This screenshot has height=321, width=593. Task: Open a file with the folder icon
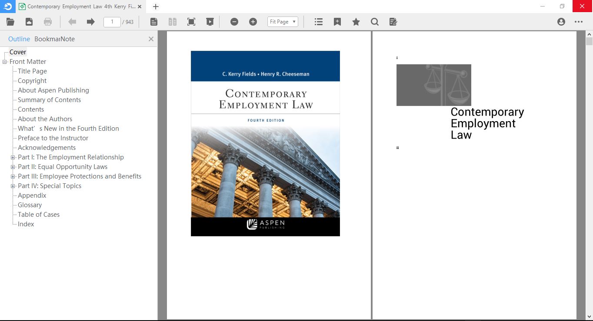[10, 22]
